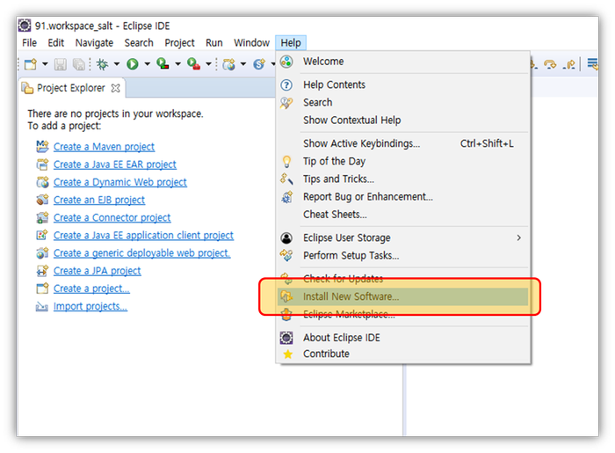615x453 pixels.
Task: Select Cheat Sheets... menu item
Action: tap(402, 215)
